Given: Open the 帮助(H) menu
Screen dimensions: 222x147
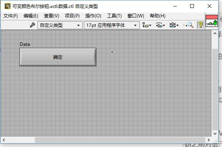Looking at the screenshot, I should pyautogui.click(x=157, y=16).
